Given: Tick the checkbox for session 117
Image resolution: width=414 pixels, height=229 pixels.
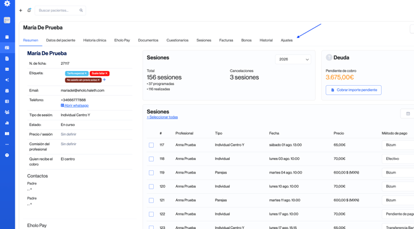Looking at the screenshot, I should pyautogui.click(x=151, y=145).
